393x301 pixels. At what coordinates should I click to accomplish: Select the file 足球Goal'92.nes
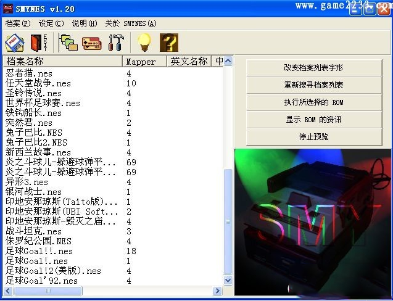coord(41,281)
